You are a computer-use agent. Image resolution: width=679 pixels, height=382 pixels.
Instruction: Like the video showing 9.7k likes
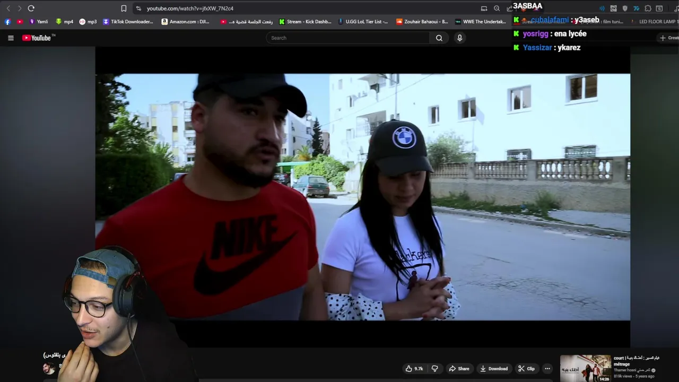414,369
